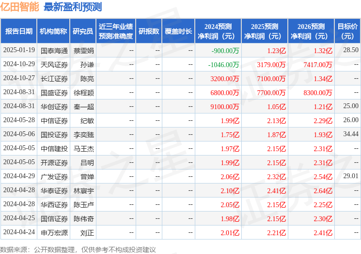Click target price 29.01

[351, 176]
